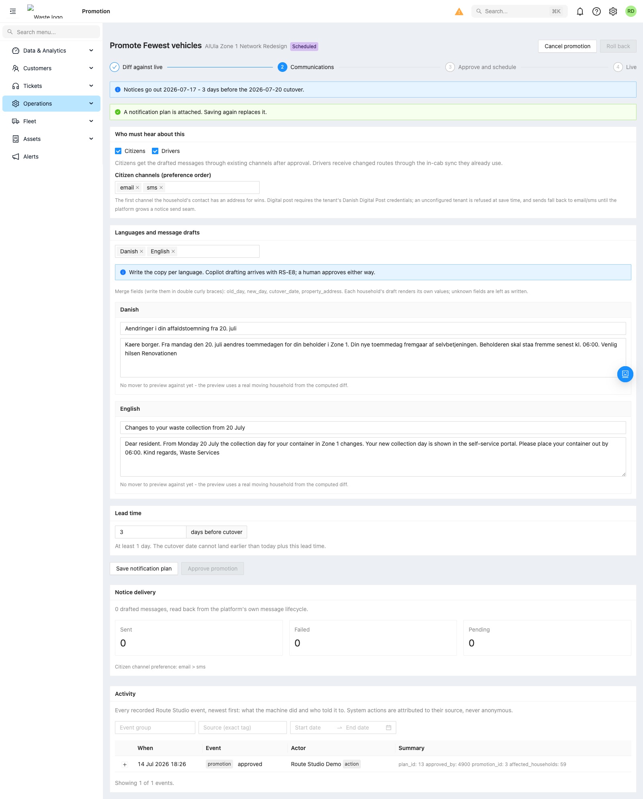This screenshot has height=799, width=643.
Task: Edit the English subject line field
Action: tap(373, 428)
